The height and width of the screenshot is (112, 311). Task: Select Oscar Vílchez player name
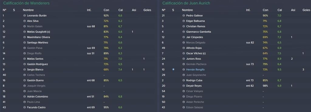197,54
